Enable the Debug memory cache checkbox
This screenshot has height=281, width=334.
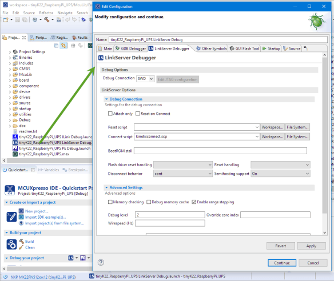click(x=149, y=202)
